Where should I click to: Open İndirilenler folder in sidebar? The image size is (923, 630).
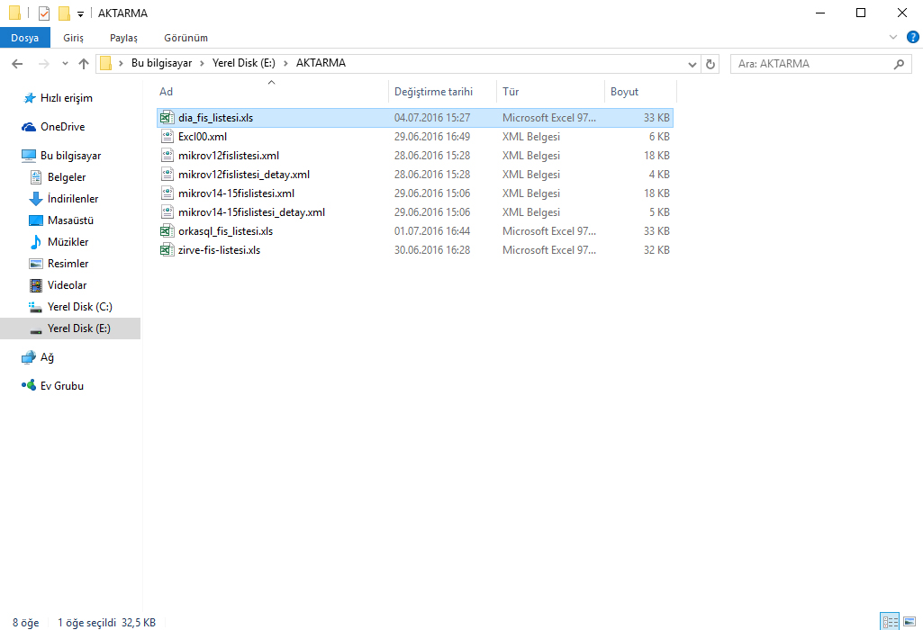72,199
